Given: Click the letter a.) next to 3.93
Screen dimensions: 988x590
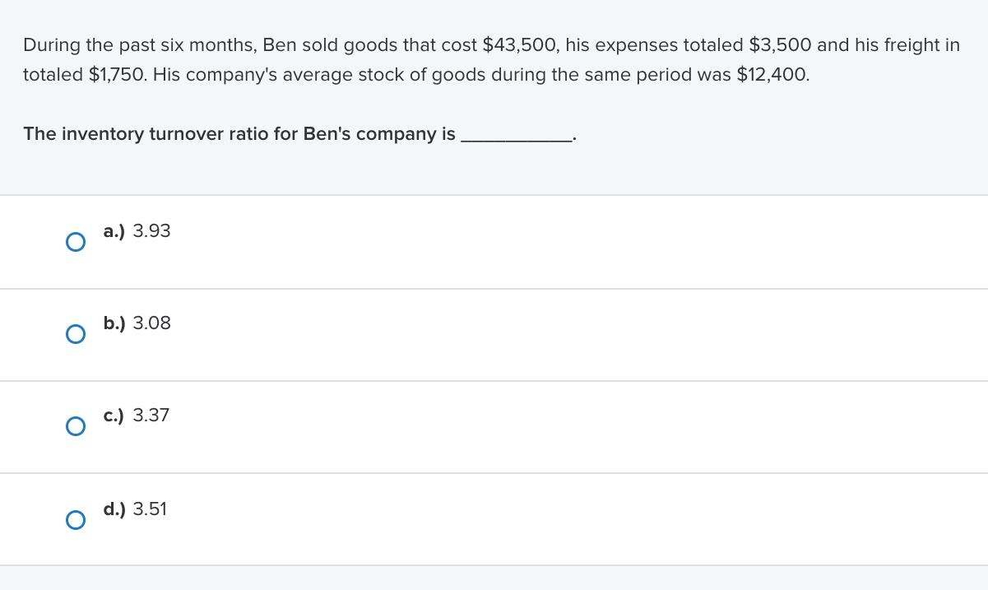Looking at the screenshot, I should (114, 231).
